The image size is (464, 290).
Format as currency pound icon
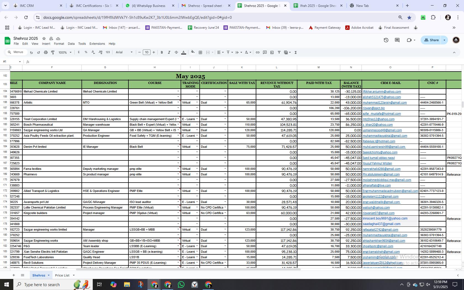pos(79,52)
